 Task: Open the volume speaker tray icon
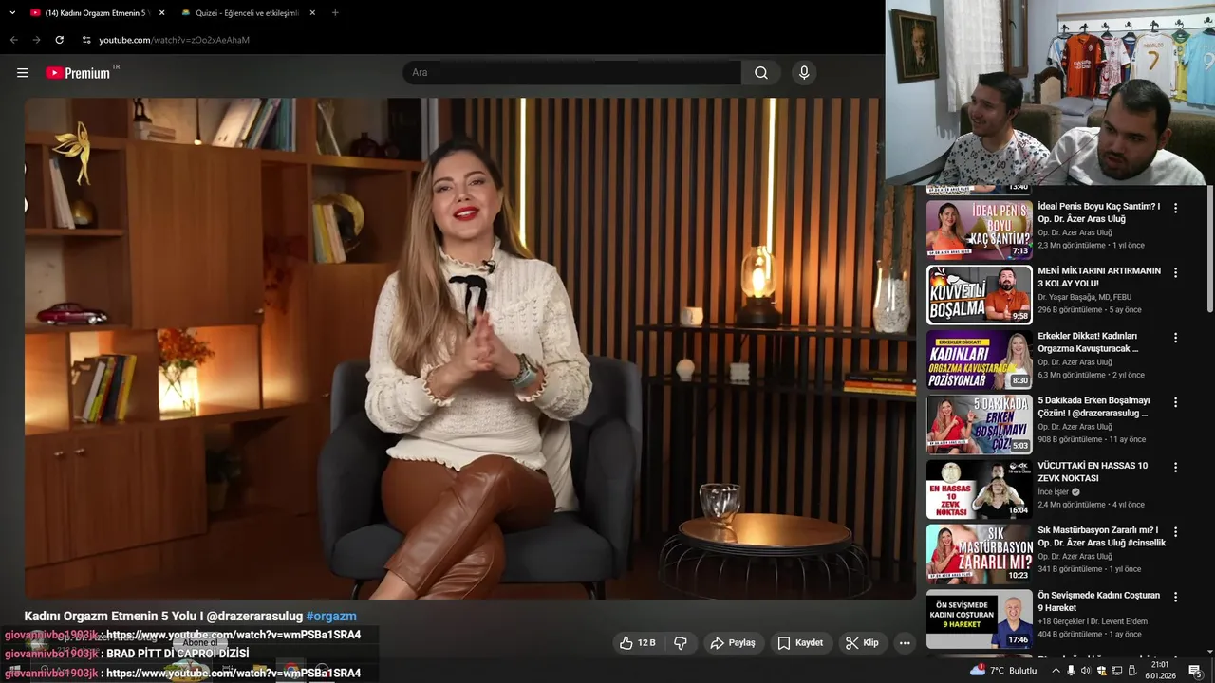pos(1086,671)
